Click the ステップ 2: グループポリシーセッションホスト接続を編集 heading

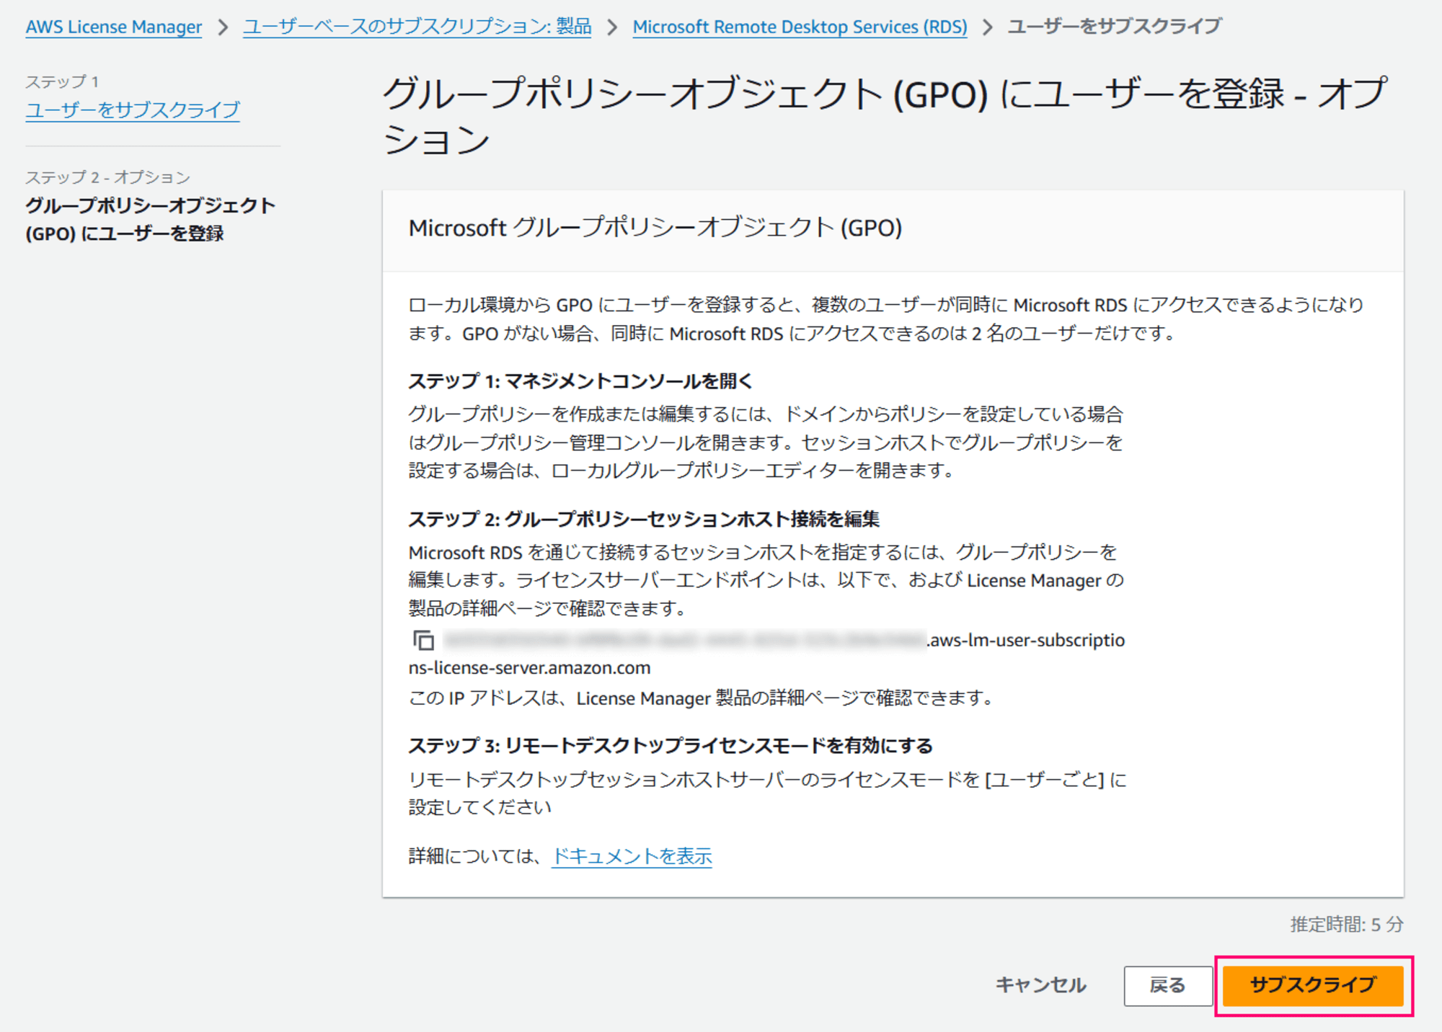pos(644,519)
